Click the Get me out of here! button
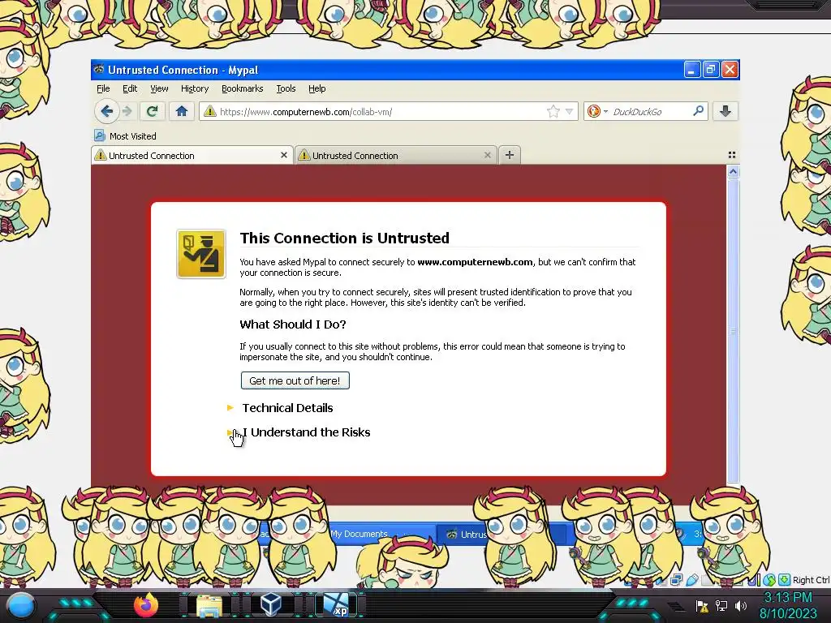The height and width of the screenshot is (623, 831). click(x=295, y=380)
